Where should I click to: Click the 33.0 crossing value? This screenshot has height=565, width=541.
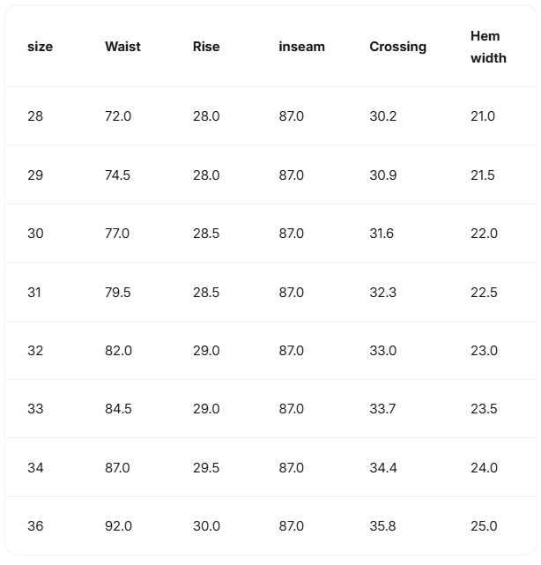(x=382, y=351)
